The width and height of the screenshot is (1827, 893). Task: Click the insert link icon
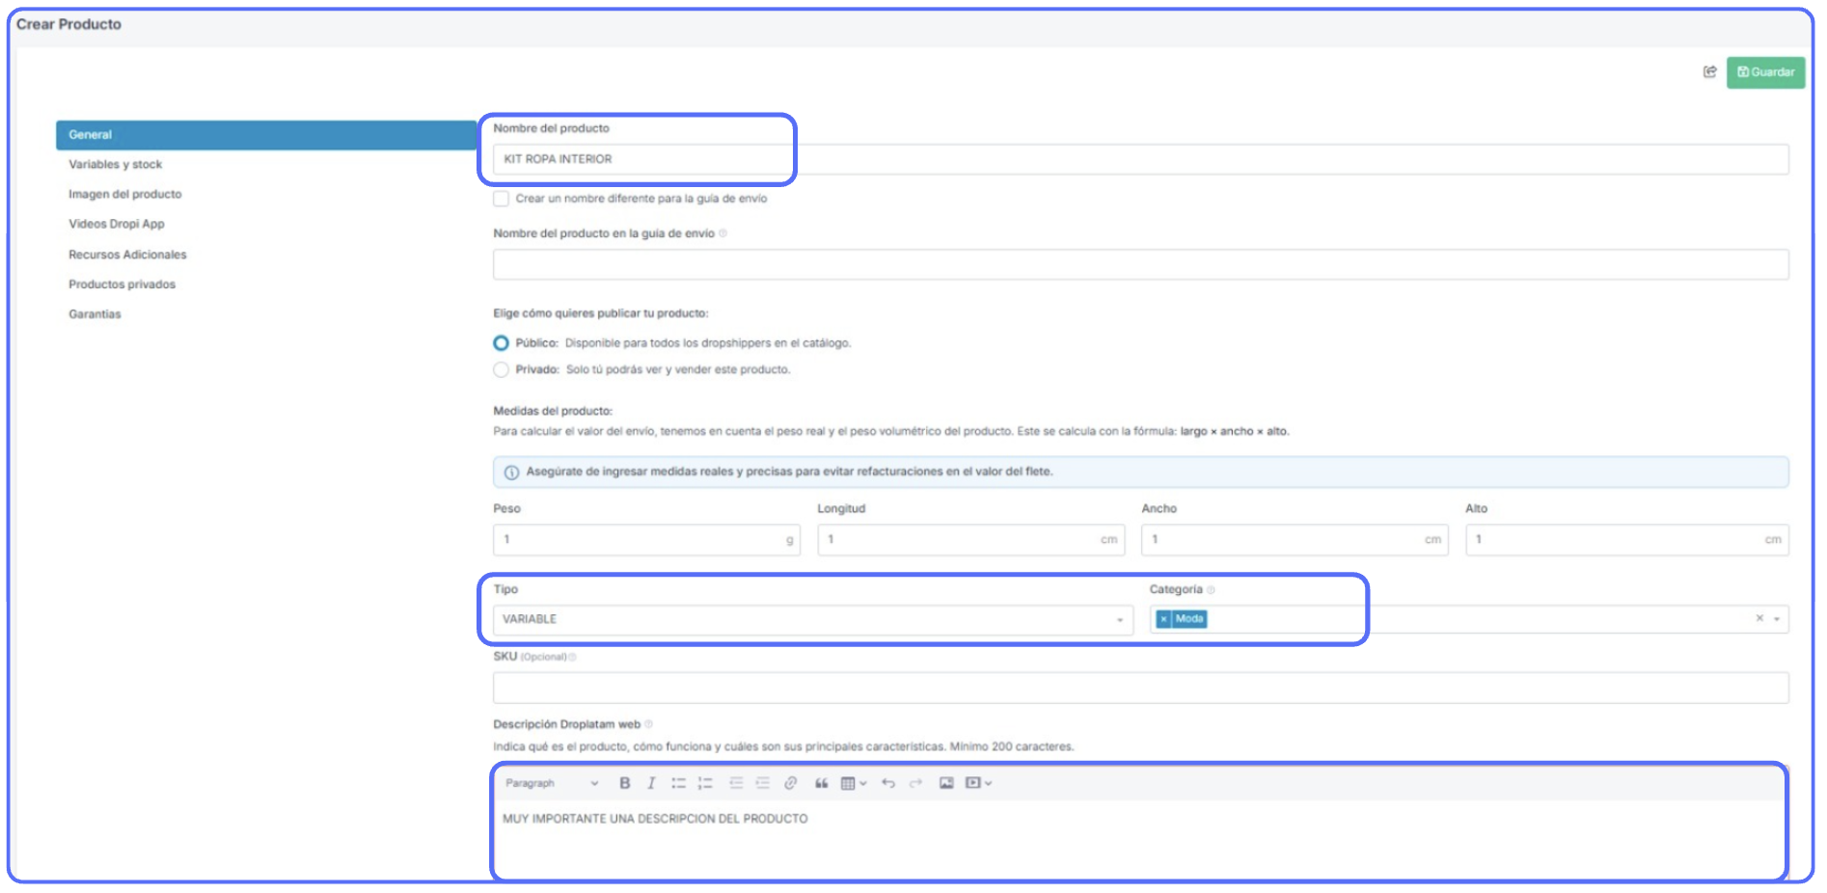pos(790,783)
